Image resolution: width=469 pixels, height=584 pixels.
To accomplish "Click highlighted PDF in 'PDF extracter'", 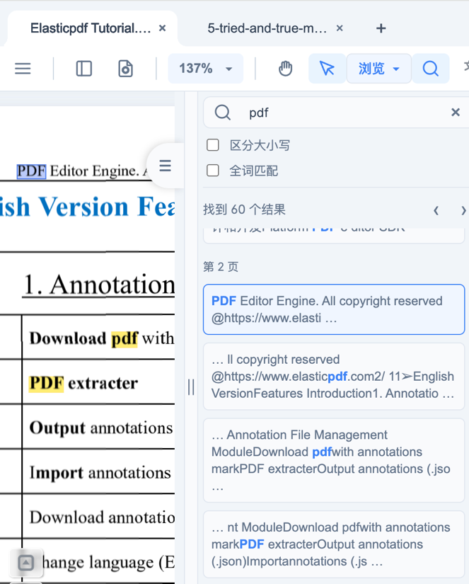I will pos(47,383).
